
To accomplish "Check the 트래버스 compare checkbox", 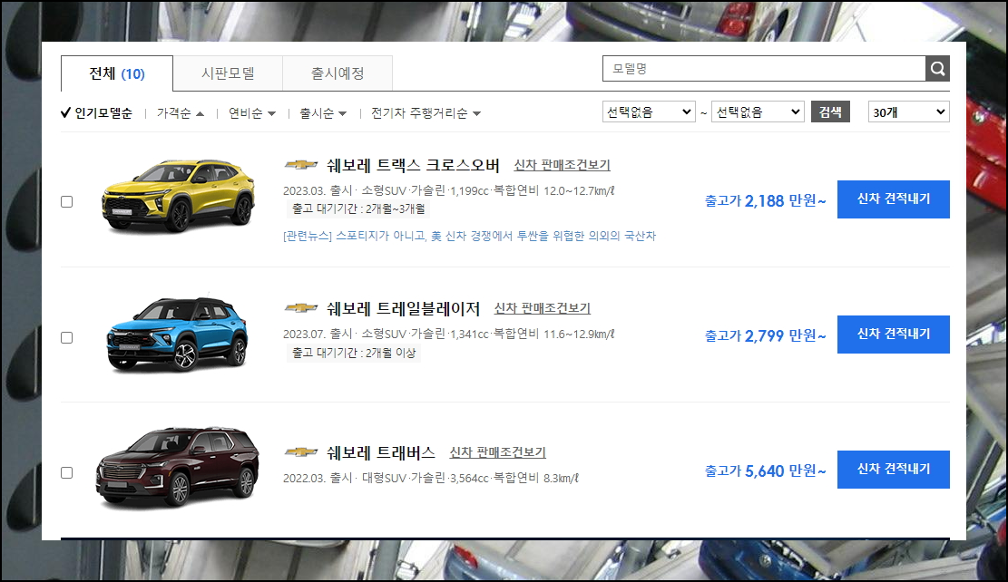I will (67, 473).
